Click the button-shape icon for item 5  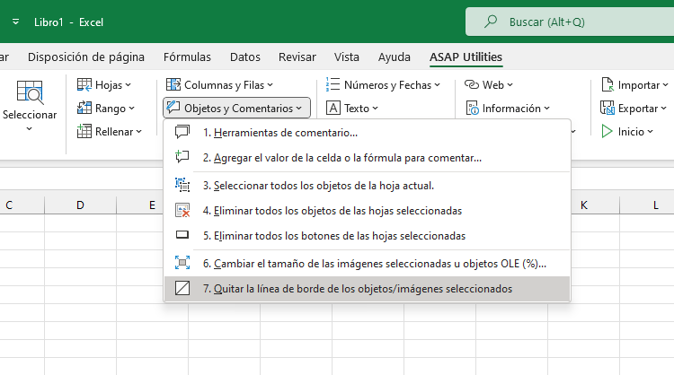coord(182,235)
